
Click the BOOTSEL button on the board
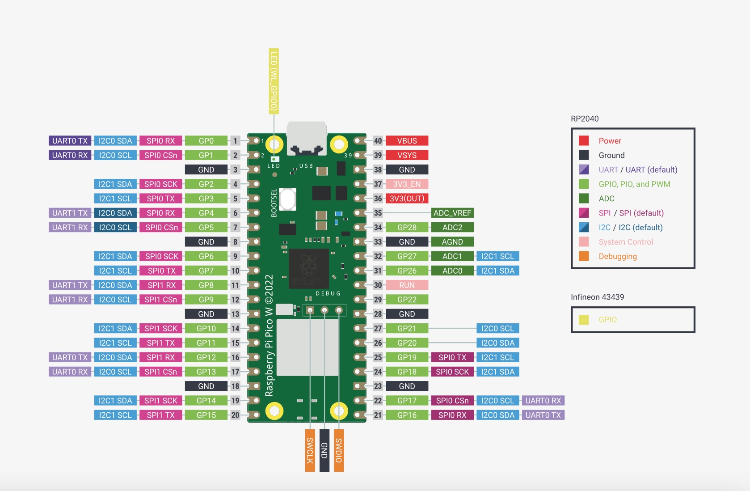[x=288, y=199]
